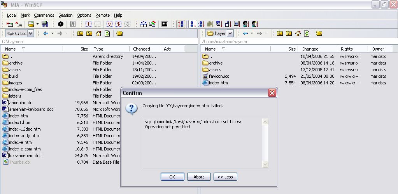Click the Save session floppy icon

[45, 24]
